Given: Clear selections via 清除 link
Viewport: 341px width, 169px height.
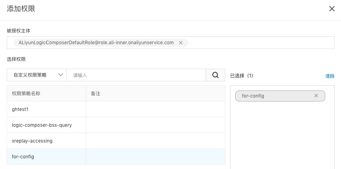Looking at the screenshot, I should [330, 76].
